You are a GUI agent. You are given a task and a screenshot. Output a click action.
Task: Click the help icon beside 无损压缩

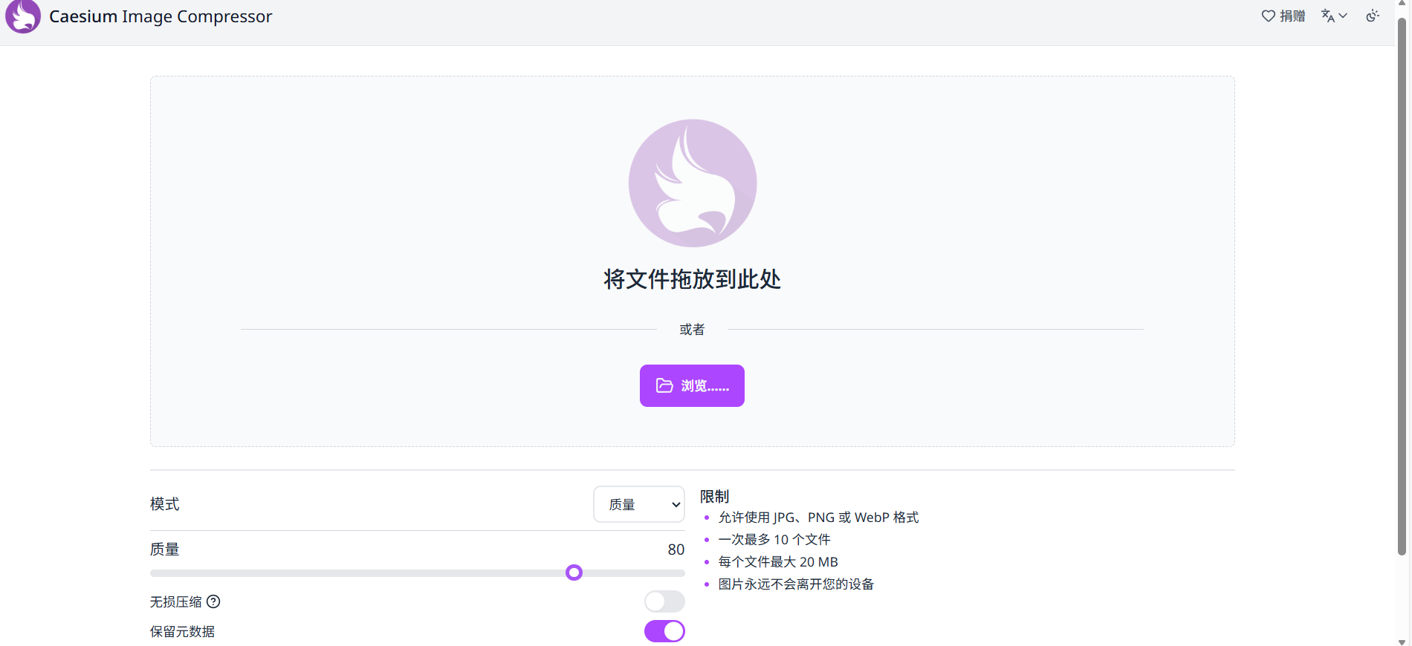[213, 601]
